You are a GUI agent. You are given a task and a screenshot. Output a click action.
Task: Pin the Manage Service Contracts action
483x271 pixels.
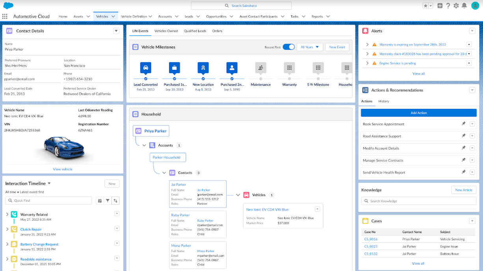(x=464, y=160)
